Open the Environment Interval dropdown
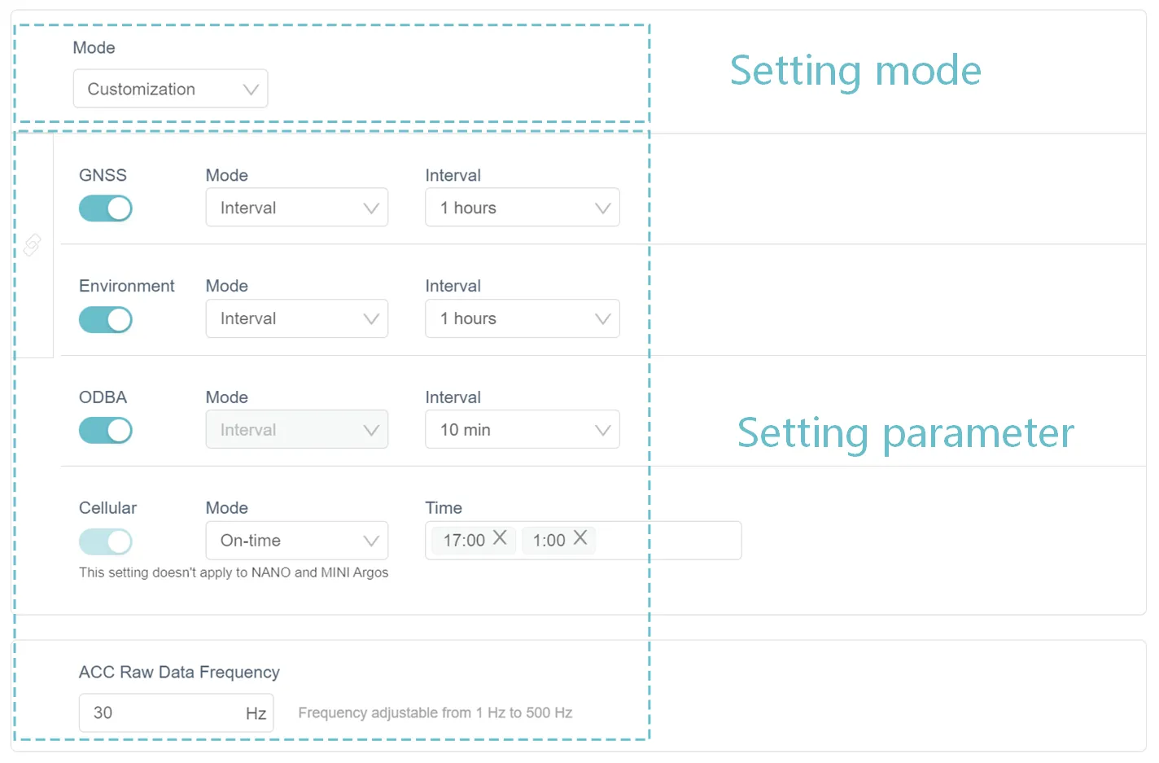Viewport: 1159px width, 763px height. point(522,318)
